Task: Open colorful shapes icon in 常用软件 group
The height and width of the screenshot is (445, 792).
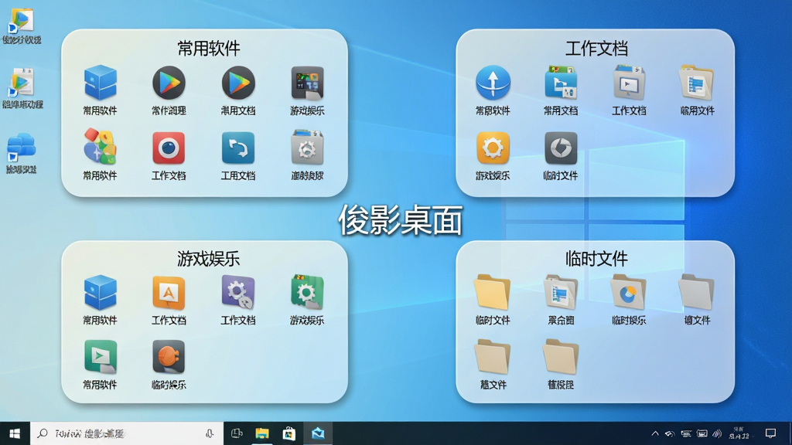Action: [x=100, y=146]
